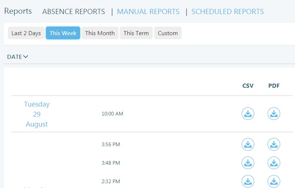
Task: Download CSV for the 10:00 AM report
Action: click(x=248, y=114)
